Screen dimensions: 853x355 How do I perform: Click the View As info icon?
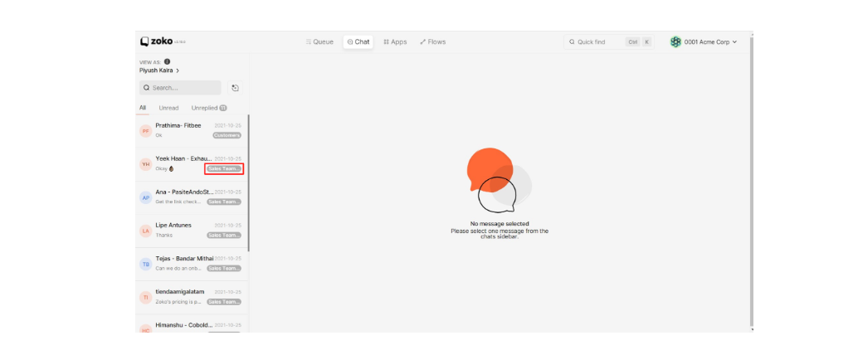click(167, 62)
